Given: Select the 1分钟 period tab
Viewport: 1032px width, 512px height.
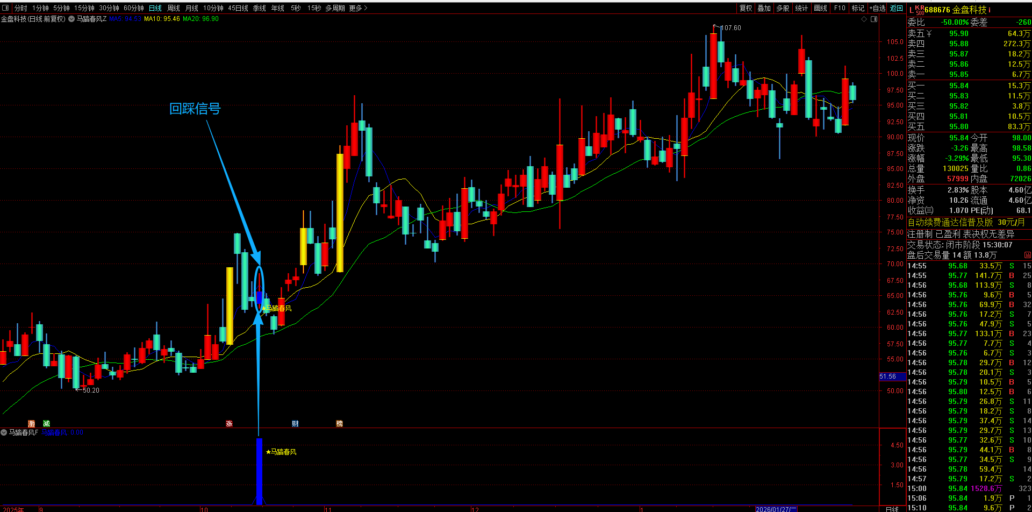Looking at the screenshot, I should tap(40, 8).
